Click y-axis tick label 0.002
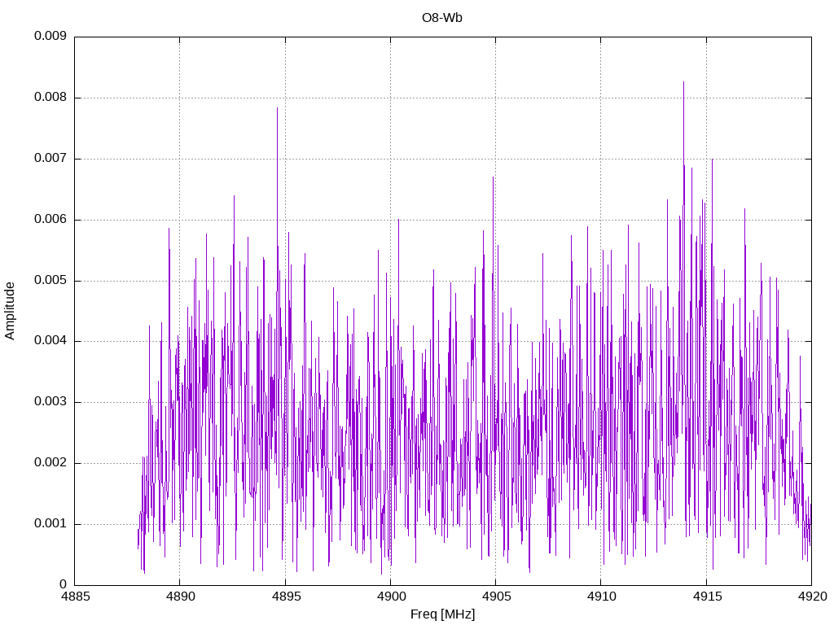Image resolution: width=834 pixels, height=625 pixels. coord(50,463)
